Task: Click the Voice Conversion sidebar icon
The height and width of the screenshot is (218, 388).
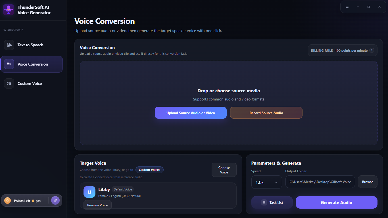Action: pyautogui.click(x=9, y=64)
